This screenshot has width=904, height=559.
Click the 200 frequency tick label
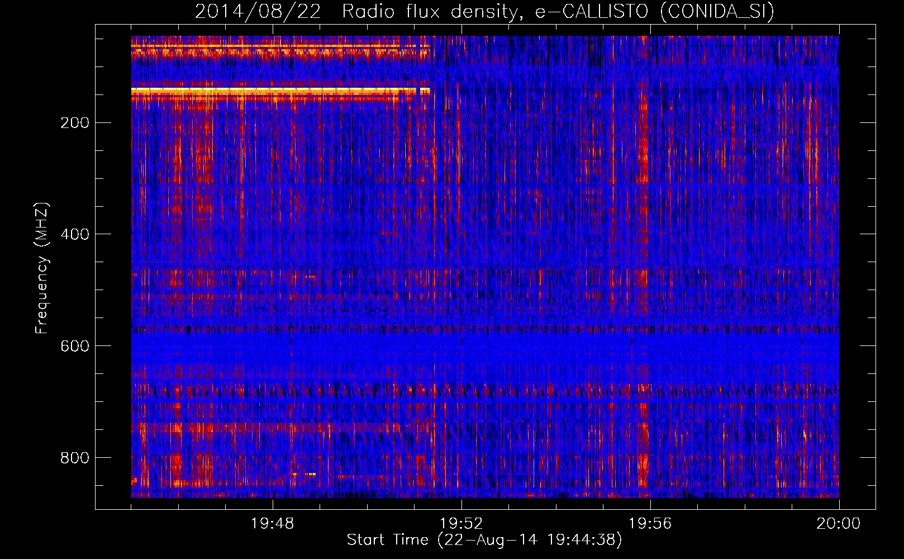75,123
